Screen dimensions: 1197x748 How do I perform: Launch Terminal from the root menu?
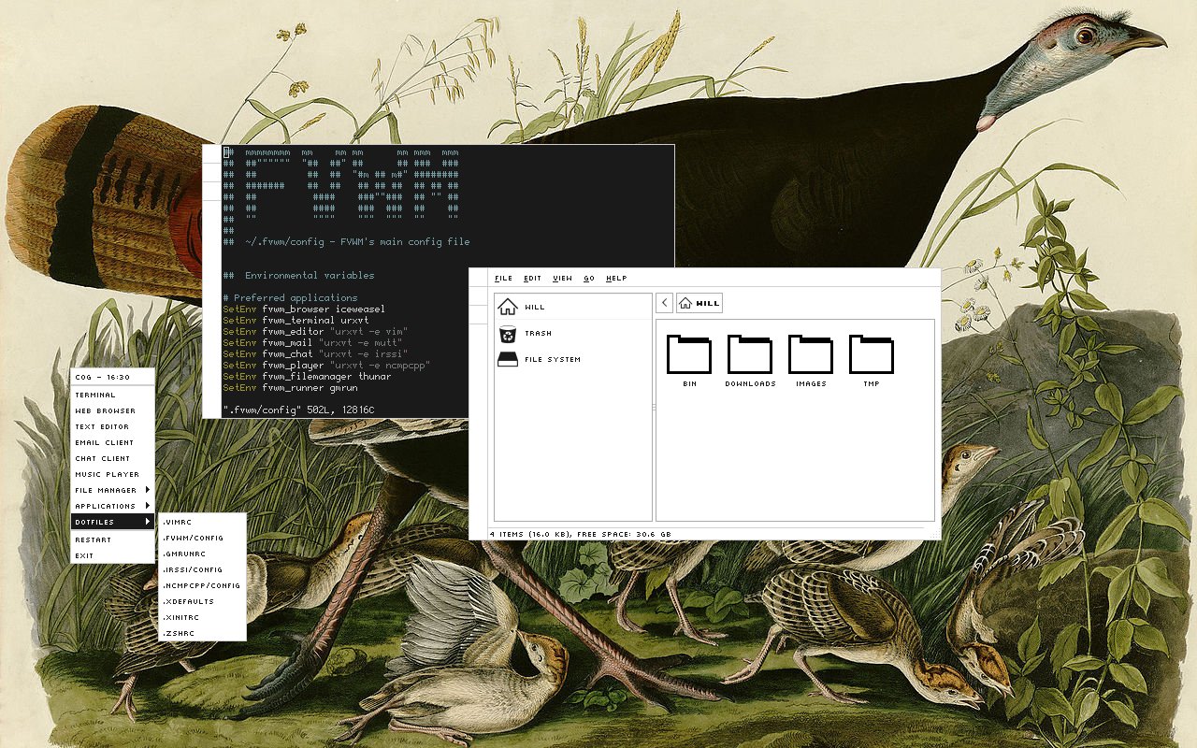(112, 395)
